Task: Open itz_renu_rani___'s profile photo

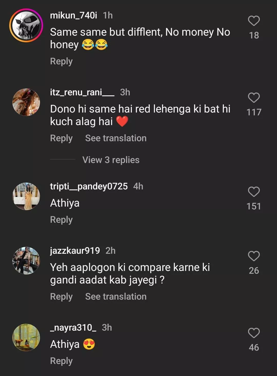Action: coord(26,102)
